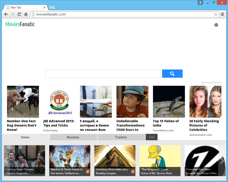Select the News tab
The width and height of the screenshot is (228, 182).
click(25, 137)
